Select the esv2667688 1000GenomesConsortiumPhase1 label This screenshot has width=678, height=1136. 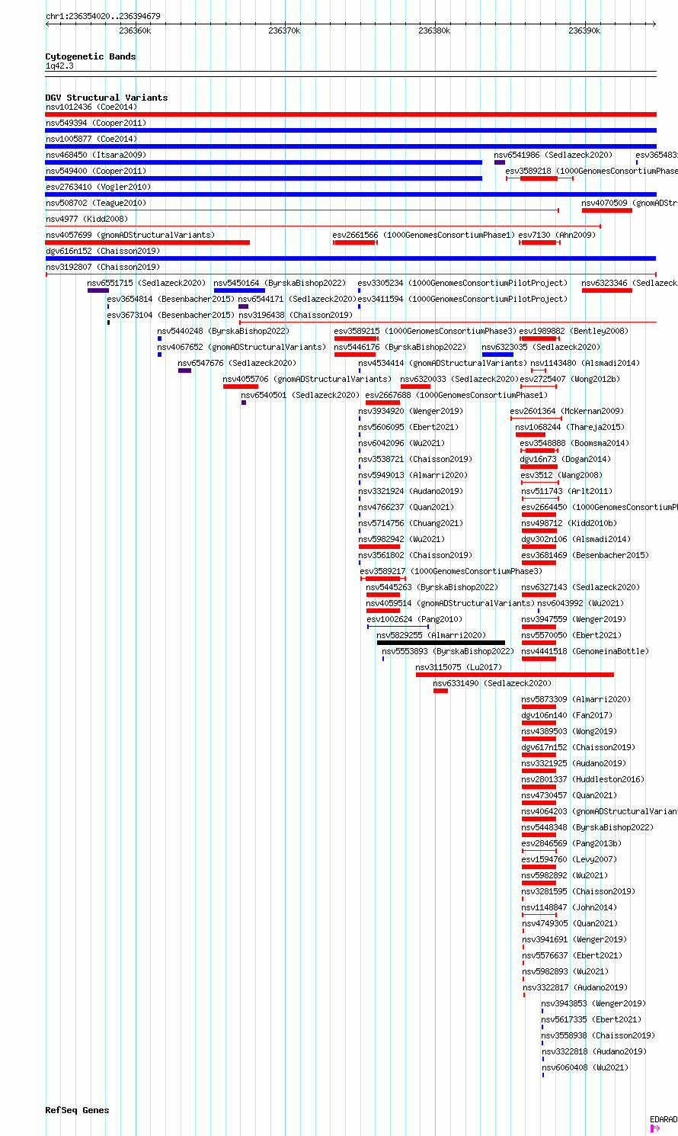(x=457, y=395)
